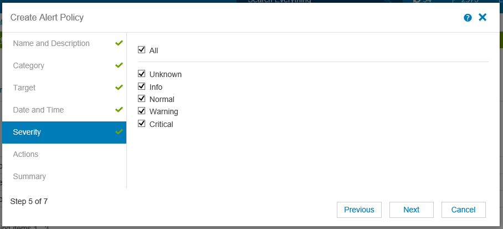Uncheck the All severity checkbox
Screen dimensions: 503x229
pos(141,49)
